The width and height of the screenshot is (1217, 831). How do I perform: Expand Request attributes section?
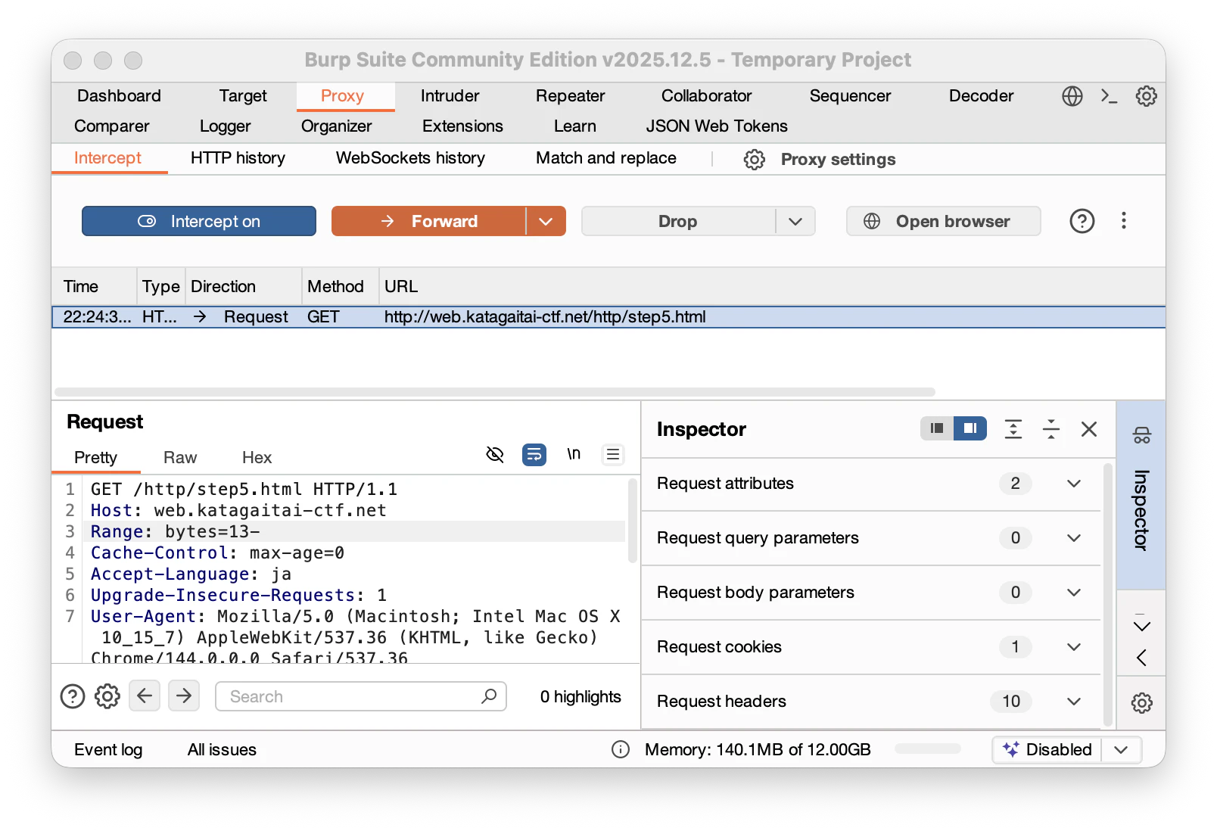coord(1074,484)
